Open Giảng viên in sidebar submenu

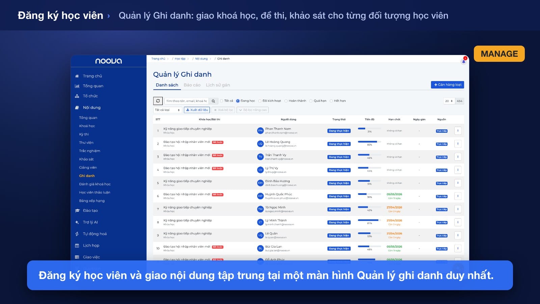pos(88,167)
